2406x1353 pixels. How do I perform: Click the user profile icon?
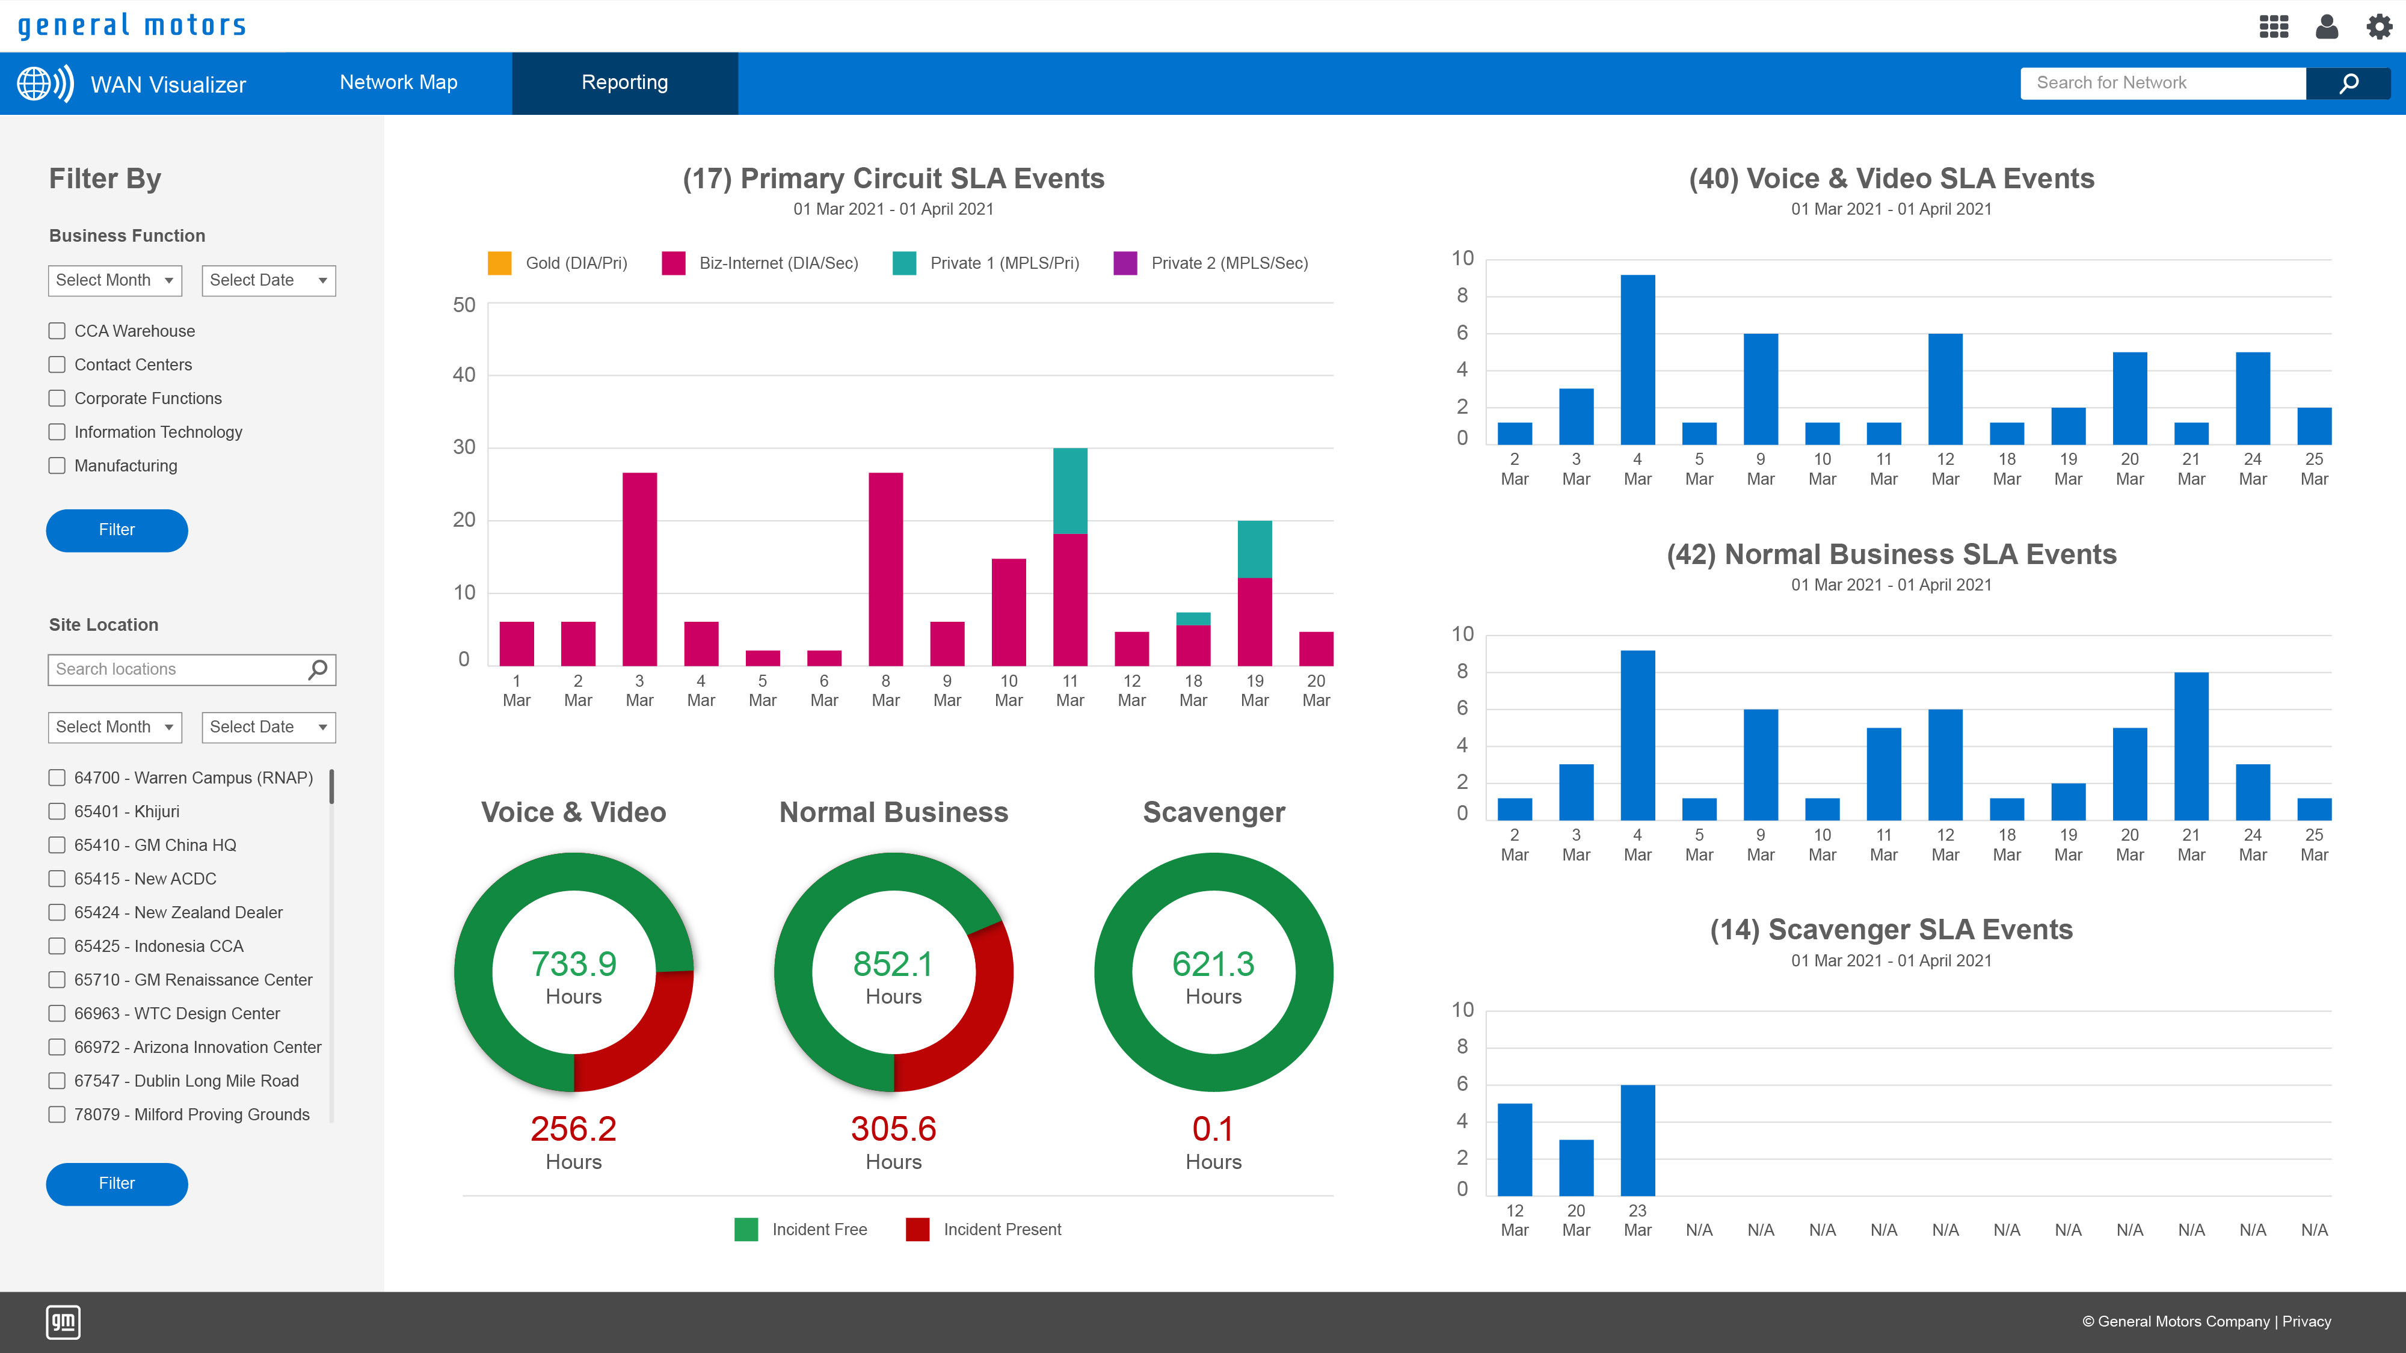pyautogui.click(x=2328, y=26)
